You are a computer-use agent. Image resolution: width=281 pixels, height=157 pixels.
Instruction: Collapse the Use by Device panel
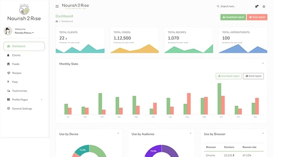click(118, 134)
